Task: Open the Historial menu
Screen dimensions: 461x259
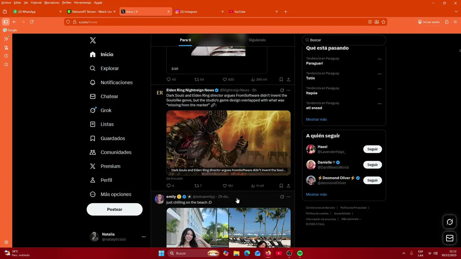Action: [36, 3]
